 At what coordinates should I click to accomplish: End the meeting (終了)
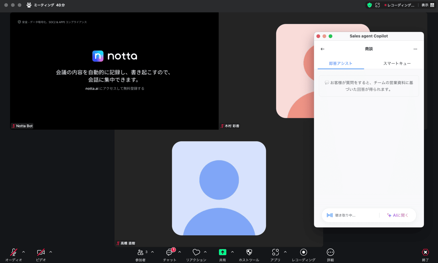click(x=425, y=252)
